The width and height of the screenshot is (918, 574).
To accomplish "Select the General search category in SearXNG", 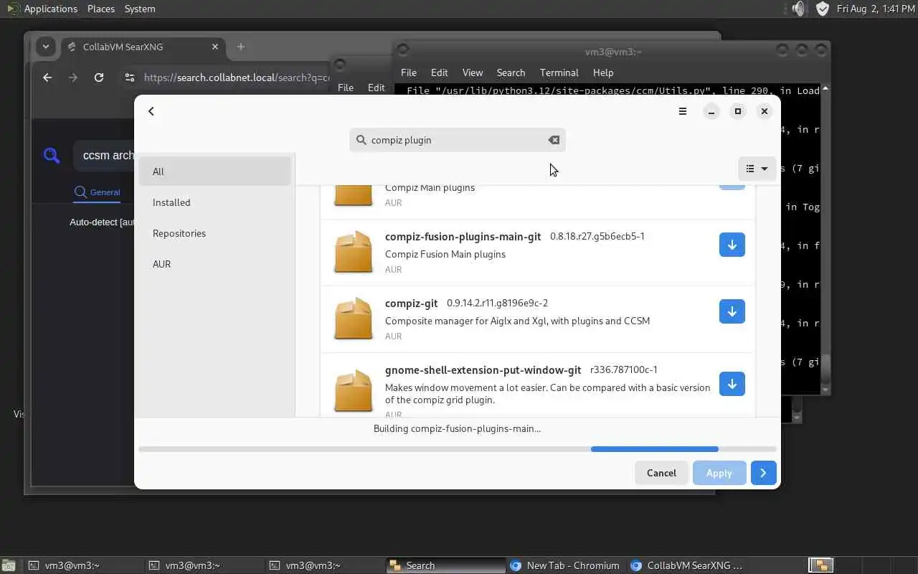I will (x=98, y=192).
